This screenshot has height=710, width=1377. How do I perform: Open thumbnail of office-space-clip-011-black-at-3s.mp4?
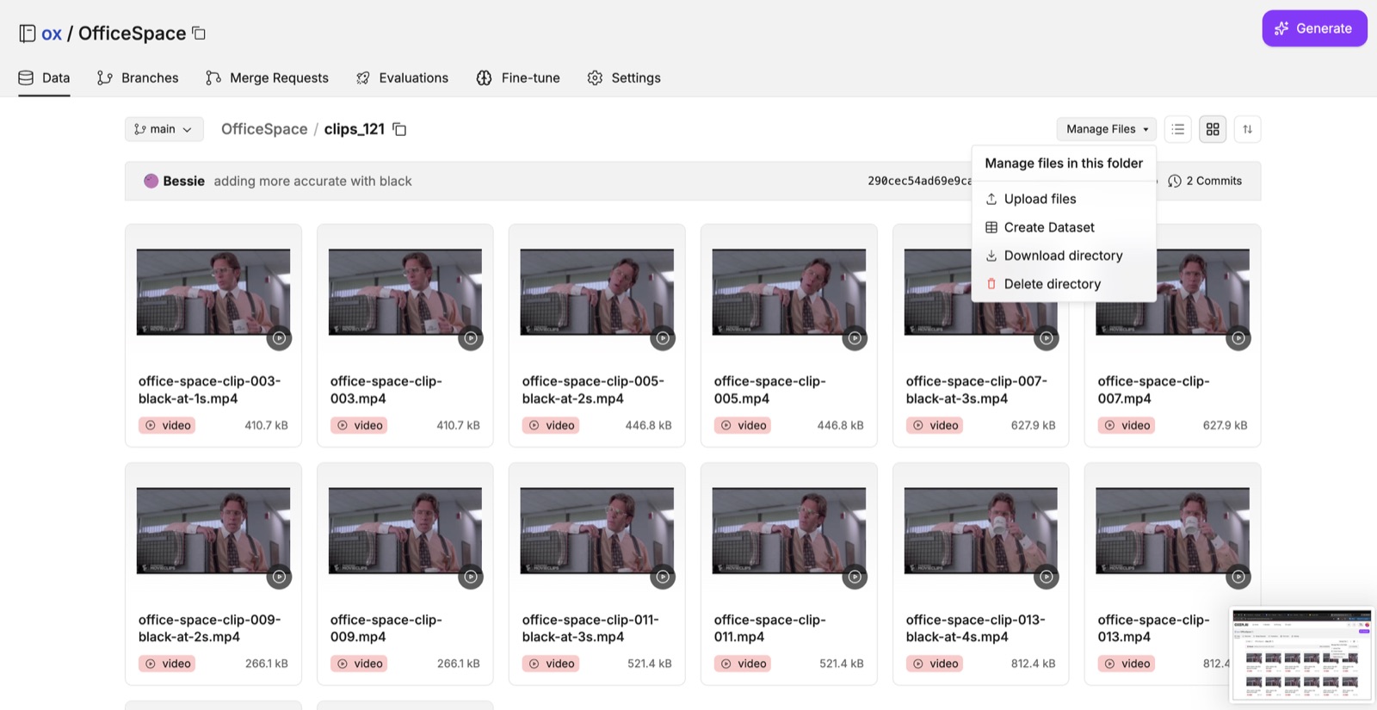coord(597,530)
